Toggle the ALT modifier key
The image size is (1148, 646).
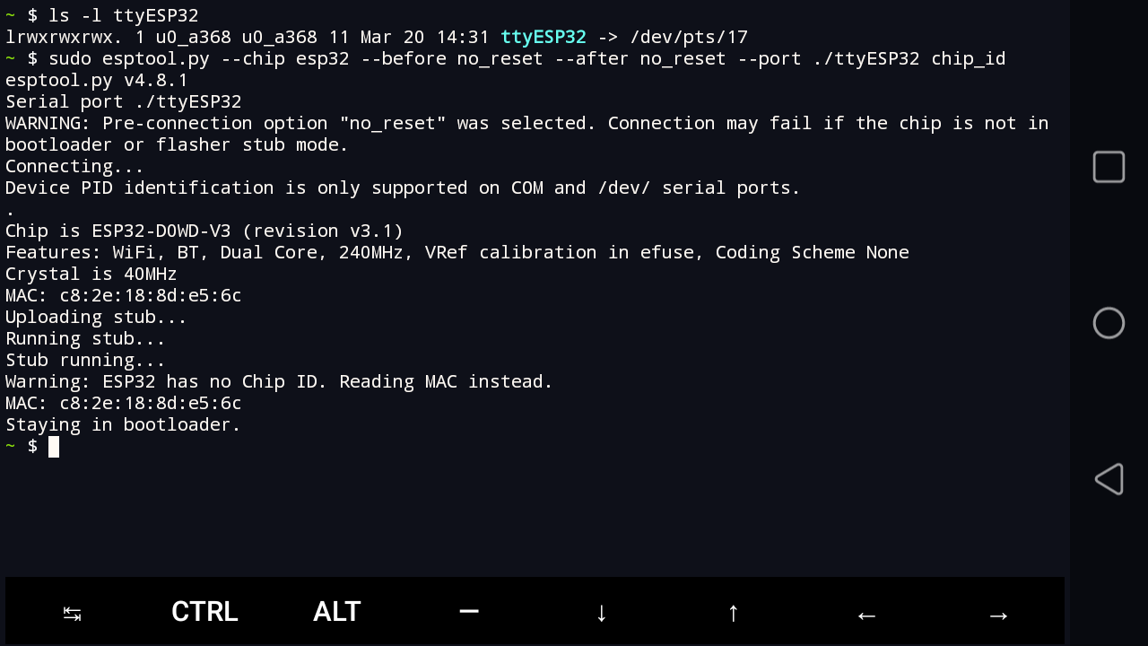[336, 612]
